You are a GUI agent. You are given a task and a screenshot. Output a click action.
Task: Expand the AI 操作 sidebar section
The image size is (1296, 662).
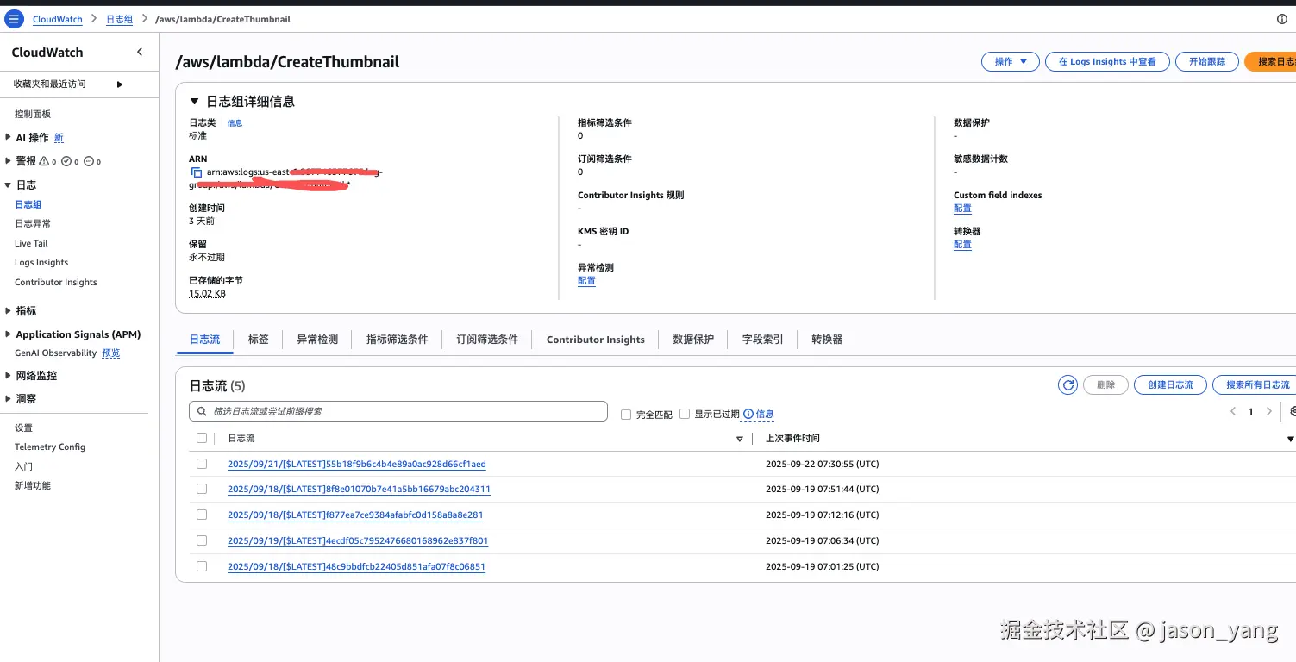pos(9,137)
